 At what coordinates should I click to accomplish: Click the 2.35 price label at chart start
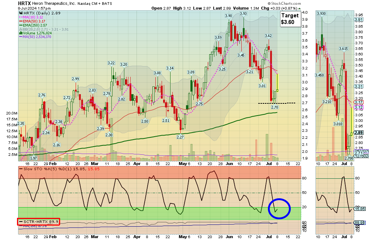21,123
